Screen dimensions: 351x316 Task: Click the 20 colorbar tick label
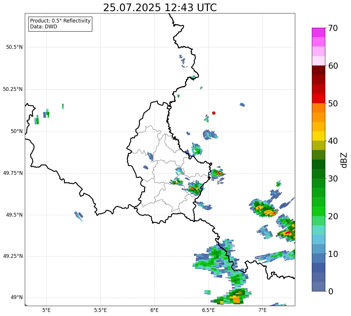(333, 216)
